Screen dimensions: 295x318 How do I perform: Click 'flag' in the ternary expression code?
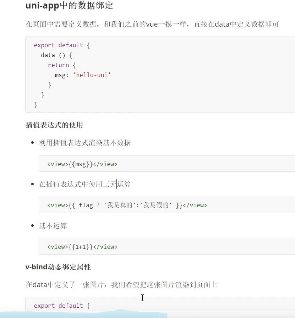86,205
